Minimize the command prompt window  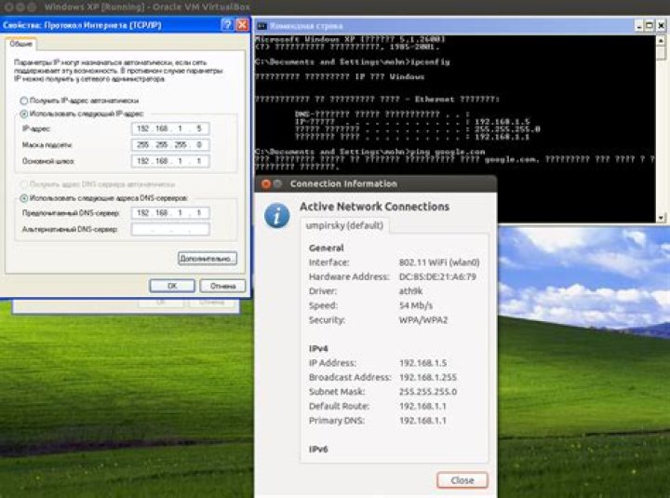pyautogui.click(x=639, y=26)
